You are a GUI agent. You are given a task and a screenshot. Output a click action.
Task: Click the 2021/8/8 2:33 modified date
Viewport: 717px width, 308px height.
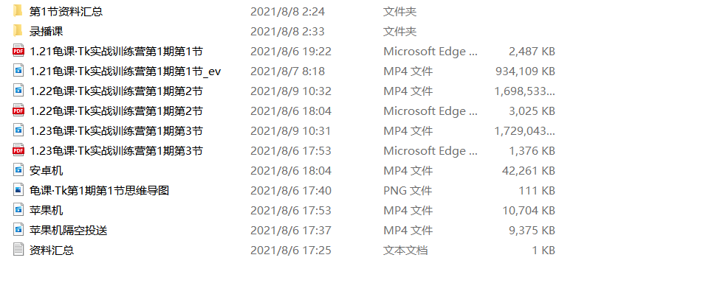click(x=287, y=31)
